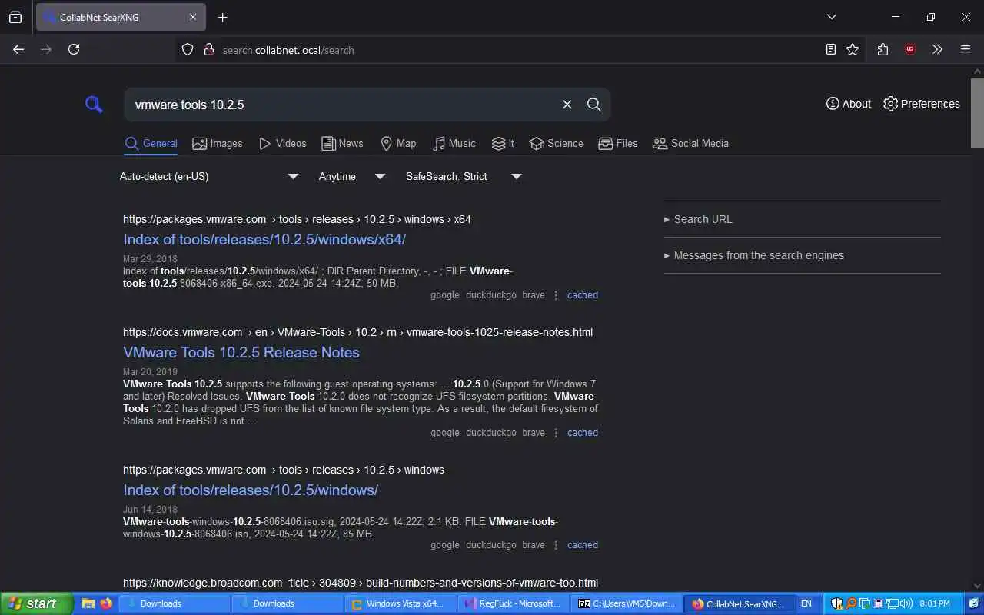The image size is (984, 615).
Task: Click the vmware tools 10.2.5 search field
Action: pyautogui.click(x=342, y=105)
